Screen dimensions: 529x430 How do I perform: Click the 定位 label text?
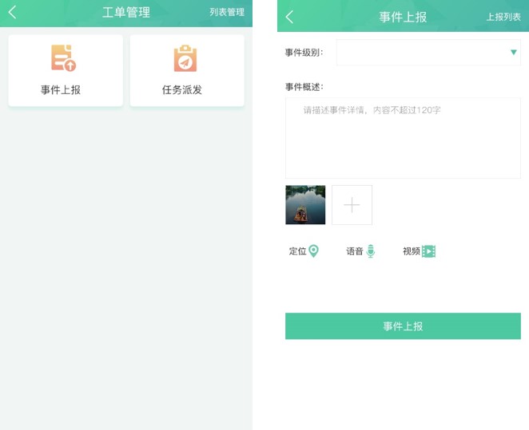[297, 251]
